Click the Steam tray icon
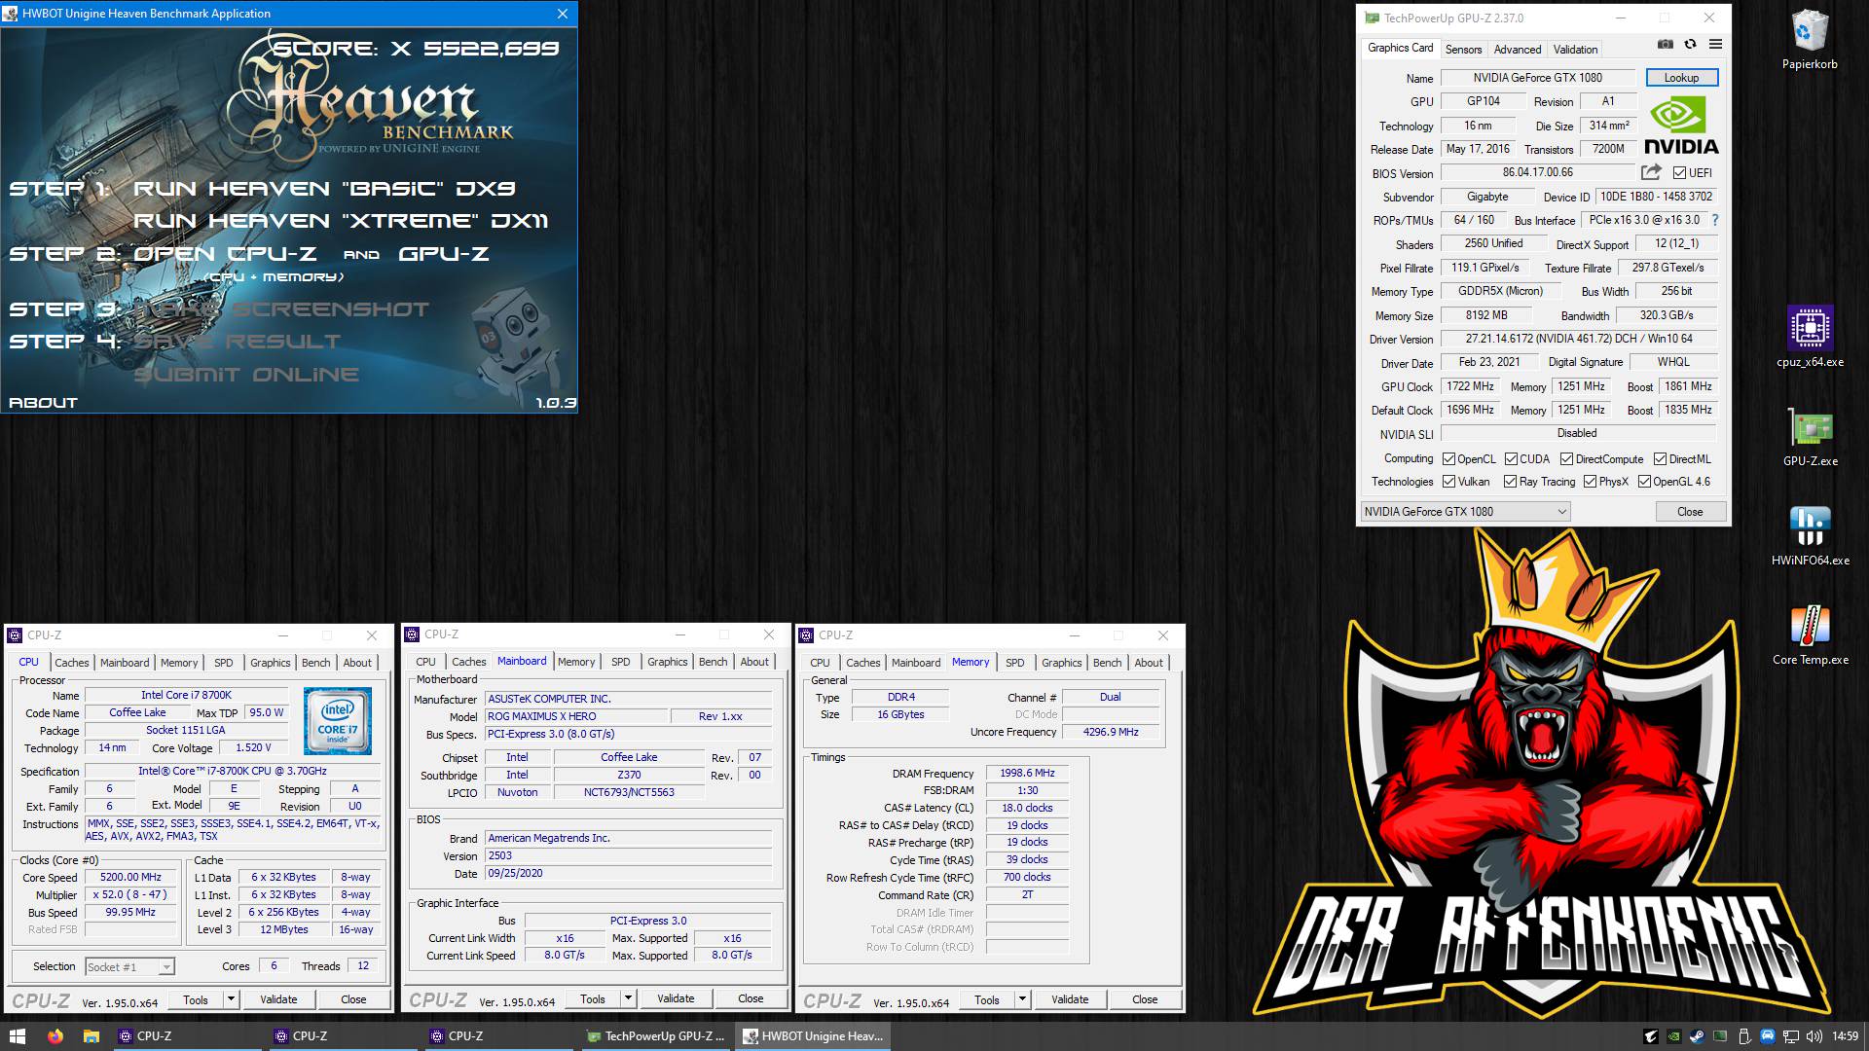Viewport: 1869px width, 1051px height. (1697, 1036)
